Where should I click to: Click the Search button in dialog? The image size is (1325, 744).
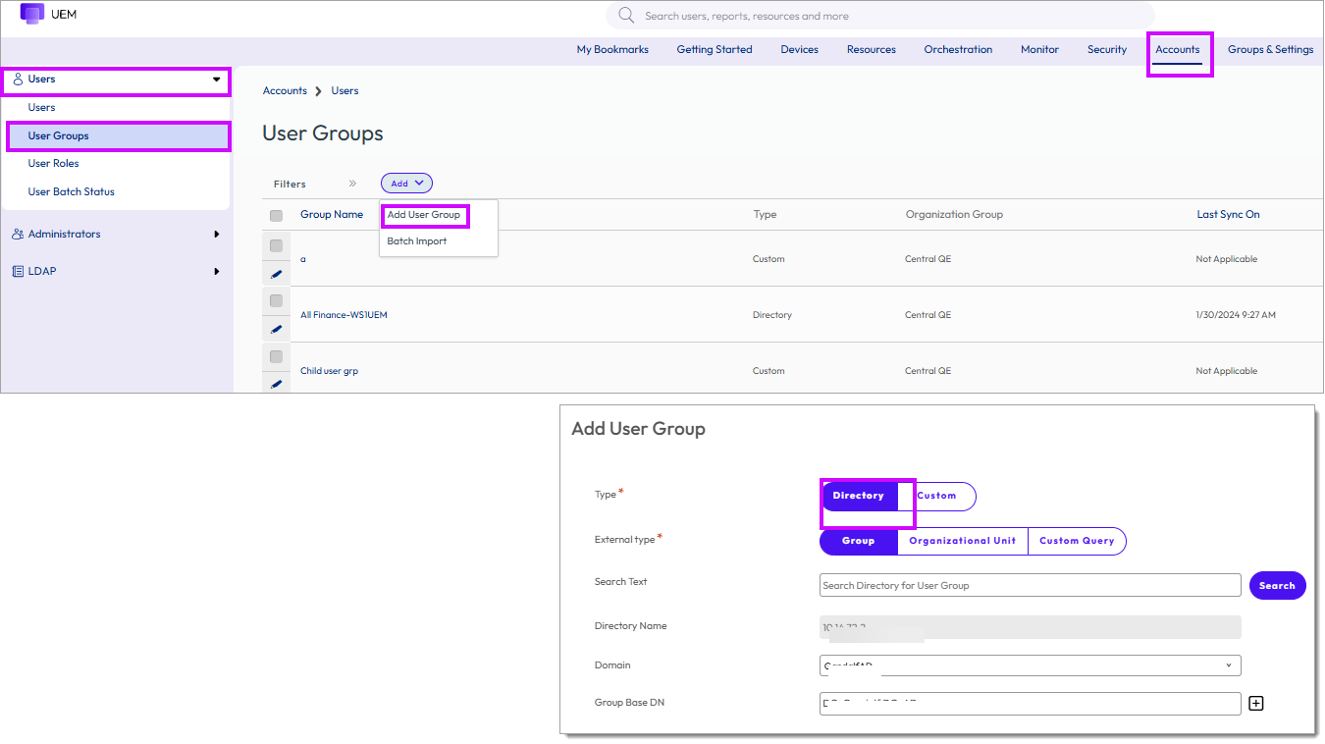[x=1277, y=586]
